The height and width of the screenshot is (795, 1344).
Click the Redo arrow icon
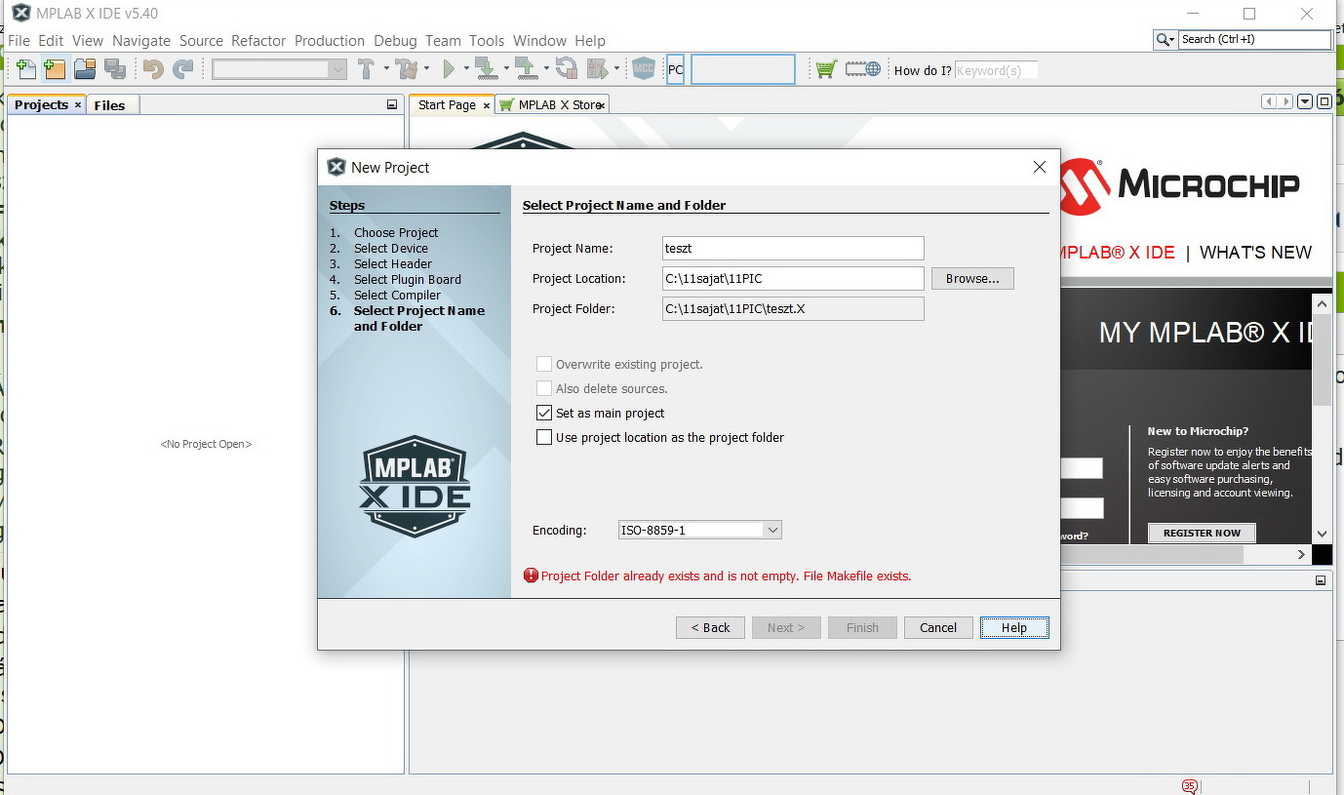(x=182, y=69)
